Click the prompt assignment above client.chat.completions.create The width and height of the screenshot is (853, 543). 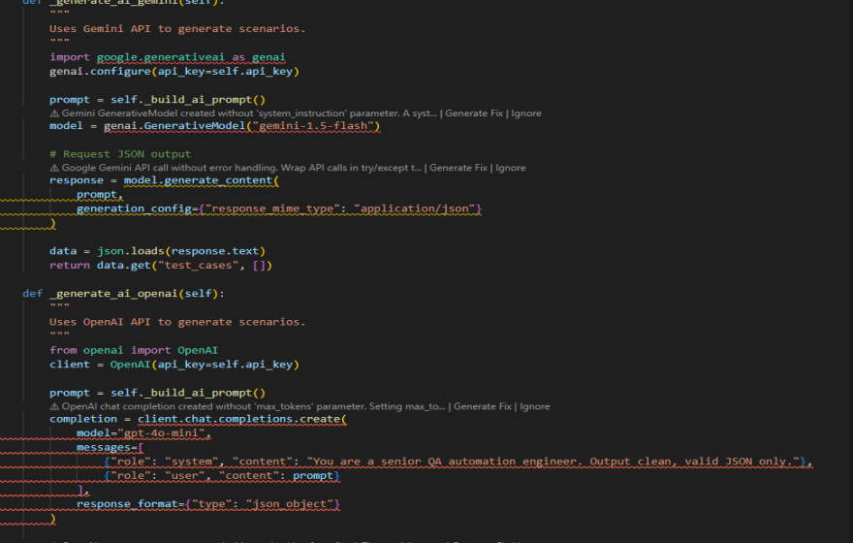click(x=157, y=393)
